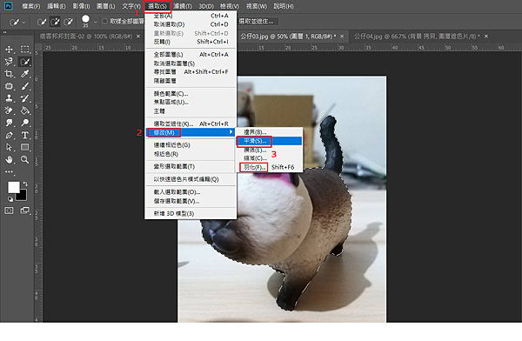Expand the collapsed toolbox double-arrow
This screenshot has width=522, height=341.
(4, 33)
